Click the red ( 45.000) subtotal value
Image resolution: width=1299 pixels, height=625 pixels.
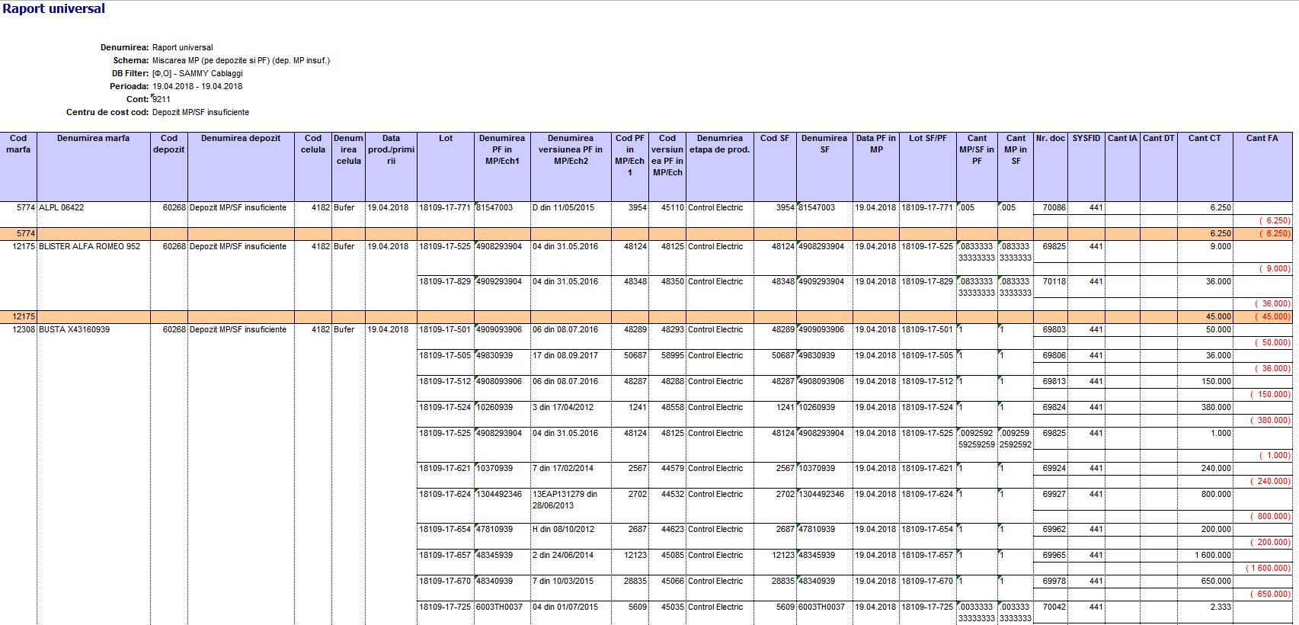tap(1272, 317)
